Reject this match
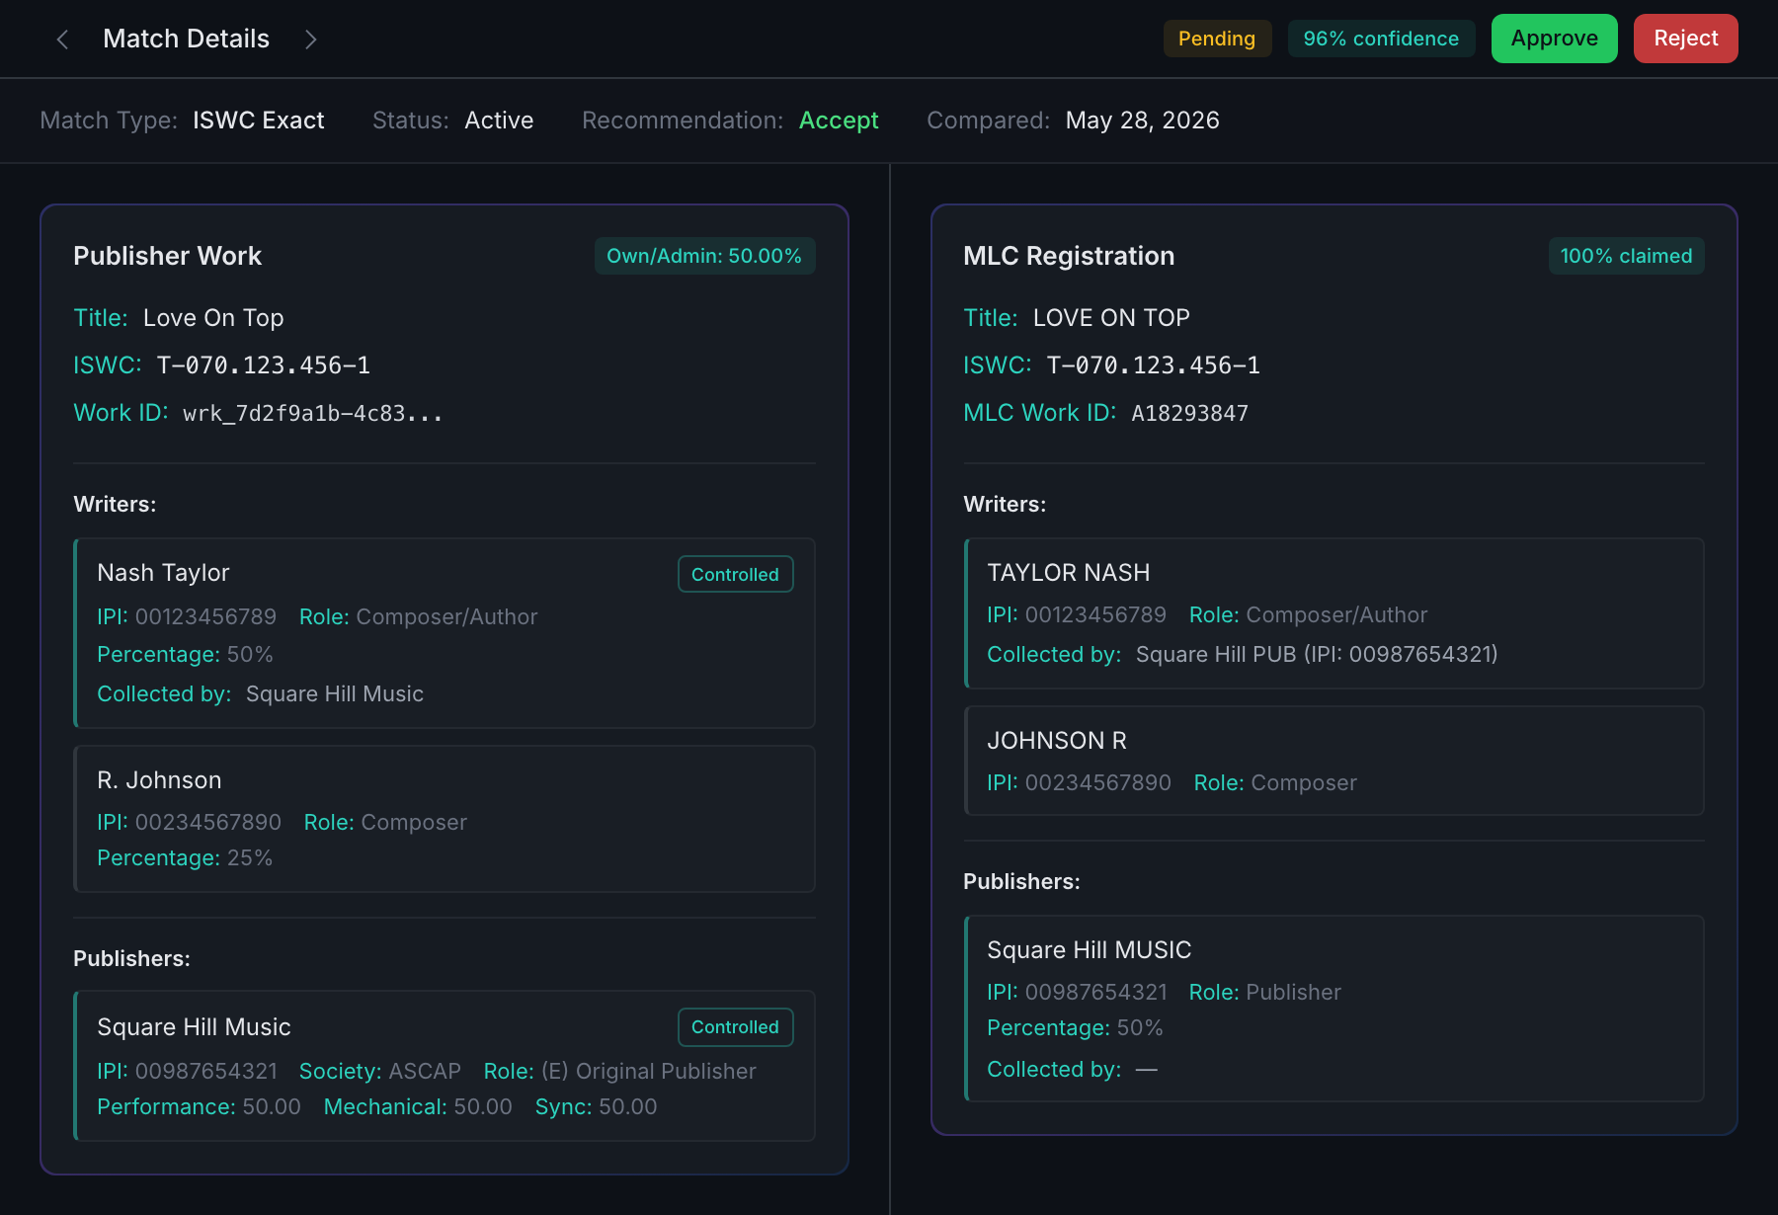The height and width of the screenshot is (1215, 1778). point(1685,39)
